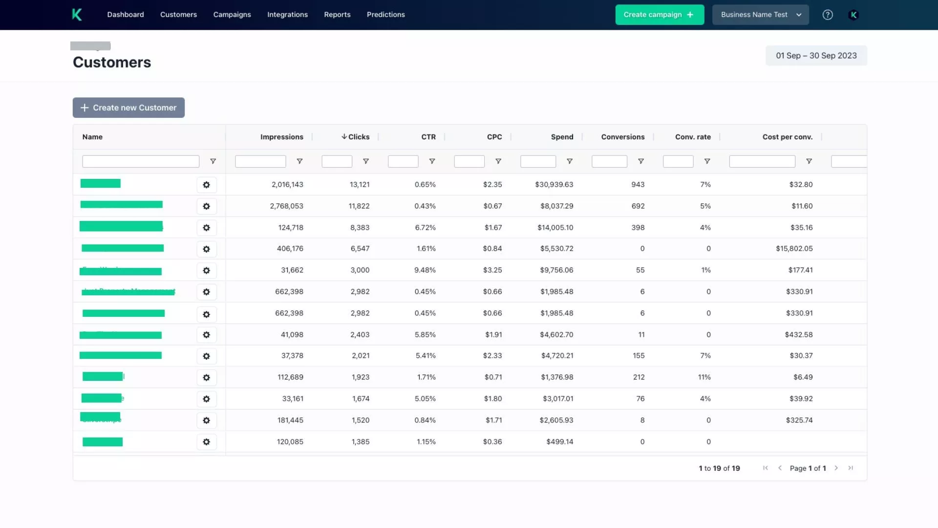This screenshot has height=528, width=938.
Task: Open Conversions column filter funnel
Action: (x=641, y=161)
